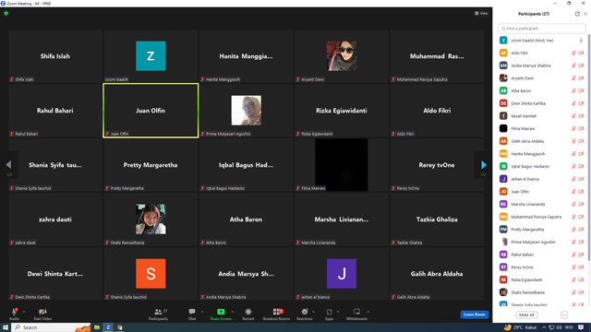Image resolution: width=591 pixels, height=332 pixels.
Task: Toggle the Start Video camera button
Action: pyautogui.click(x=42, y=312)
